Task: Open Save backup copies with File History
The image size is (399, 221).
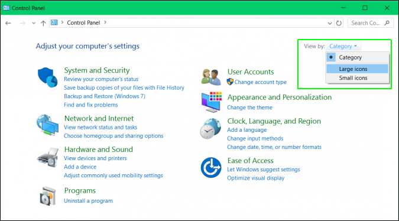Action: pos(124,87)
